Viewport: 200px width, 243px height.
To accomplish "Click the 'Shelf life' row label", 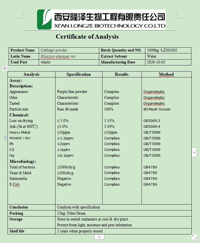I will tap(17, 231).
